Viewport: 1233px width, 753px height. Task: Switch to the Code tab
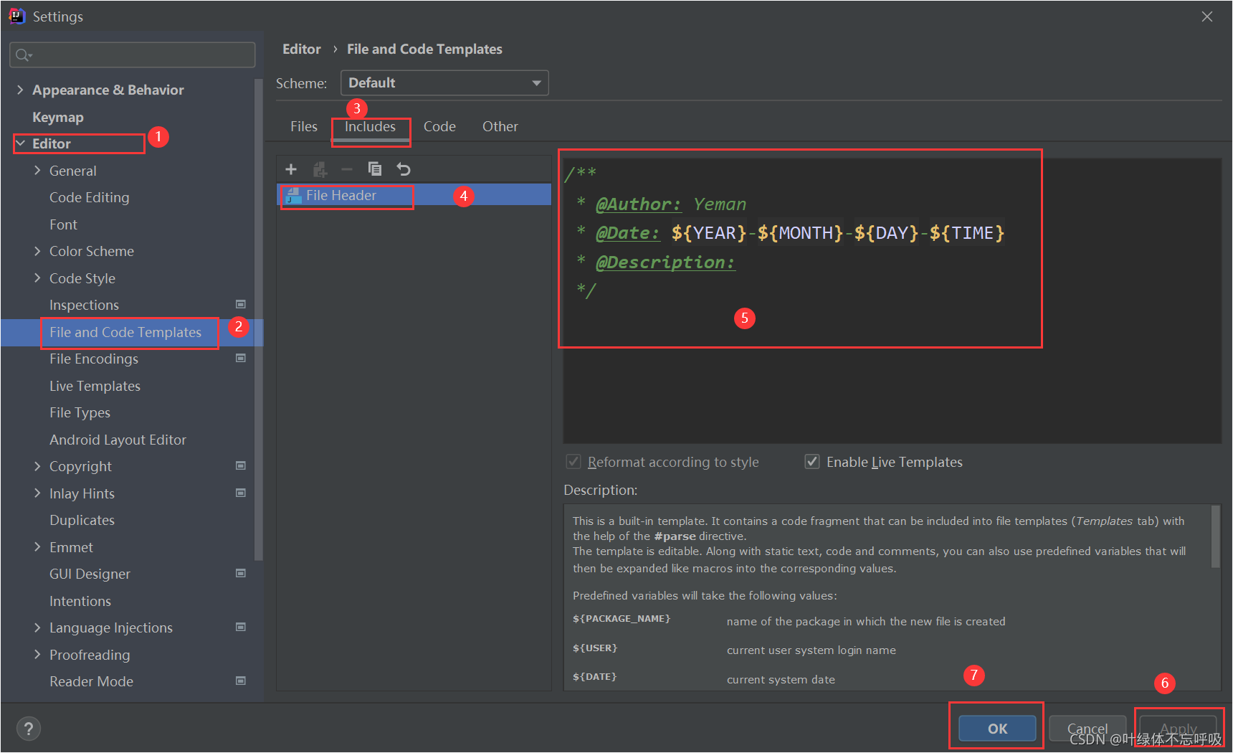(439, 126)
